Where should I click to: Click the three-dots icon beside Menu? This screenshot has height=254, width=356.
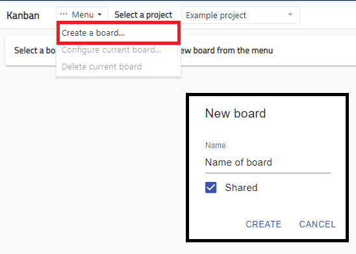coord(64,14)
